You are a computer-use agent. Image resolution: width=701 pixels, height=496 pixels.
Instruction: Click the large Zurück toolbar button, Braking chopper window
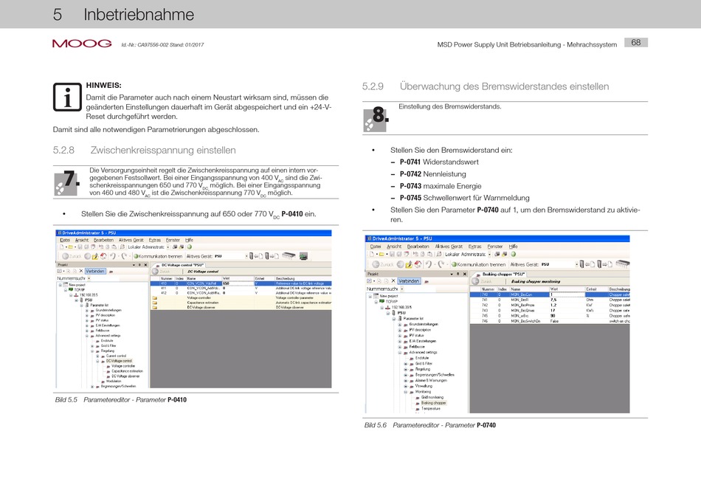(382, 264)
